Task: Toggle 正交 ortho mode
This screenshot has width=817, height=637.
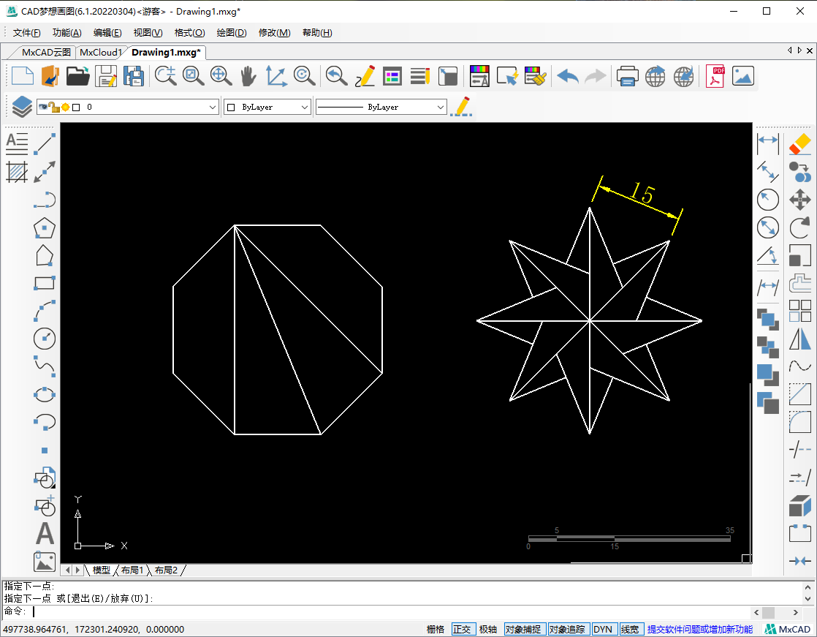Action: tap(462, 629)
